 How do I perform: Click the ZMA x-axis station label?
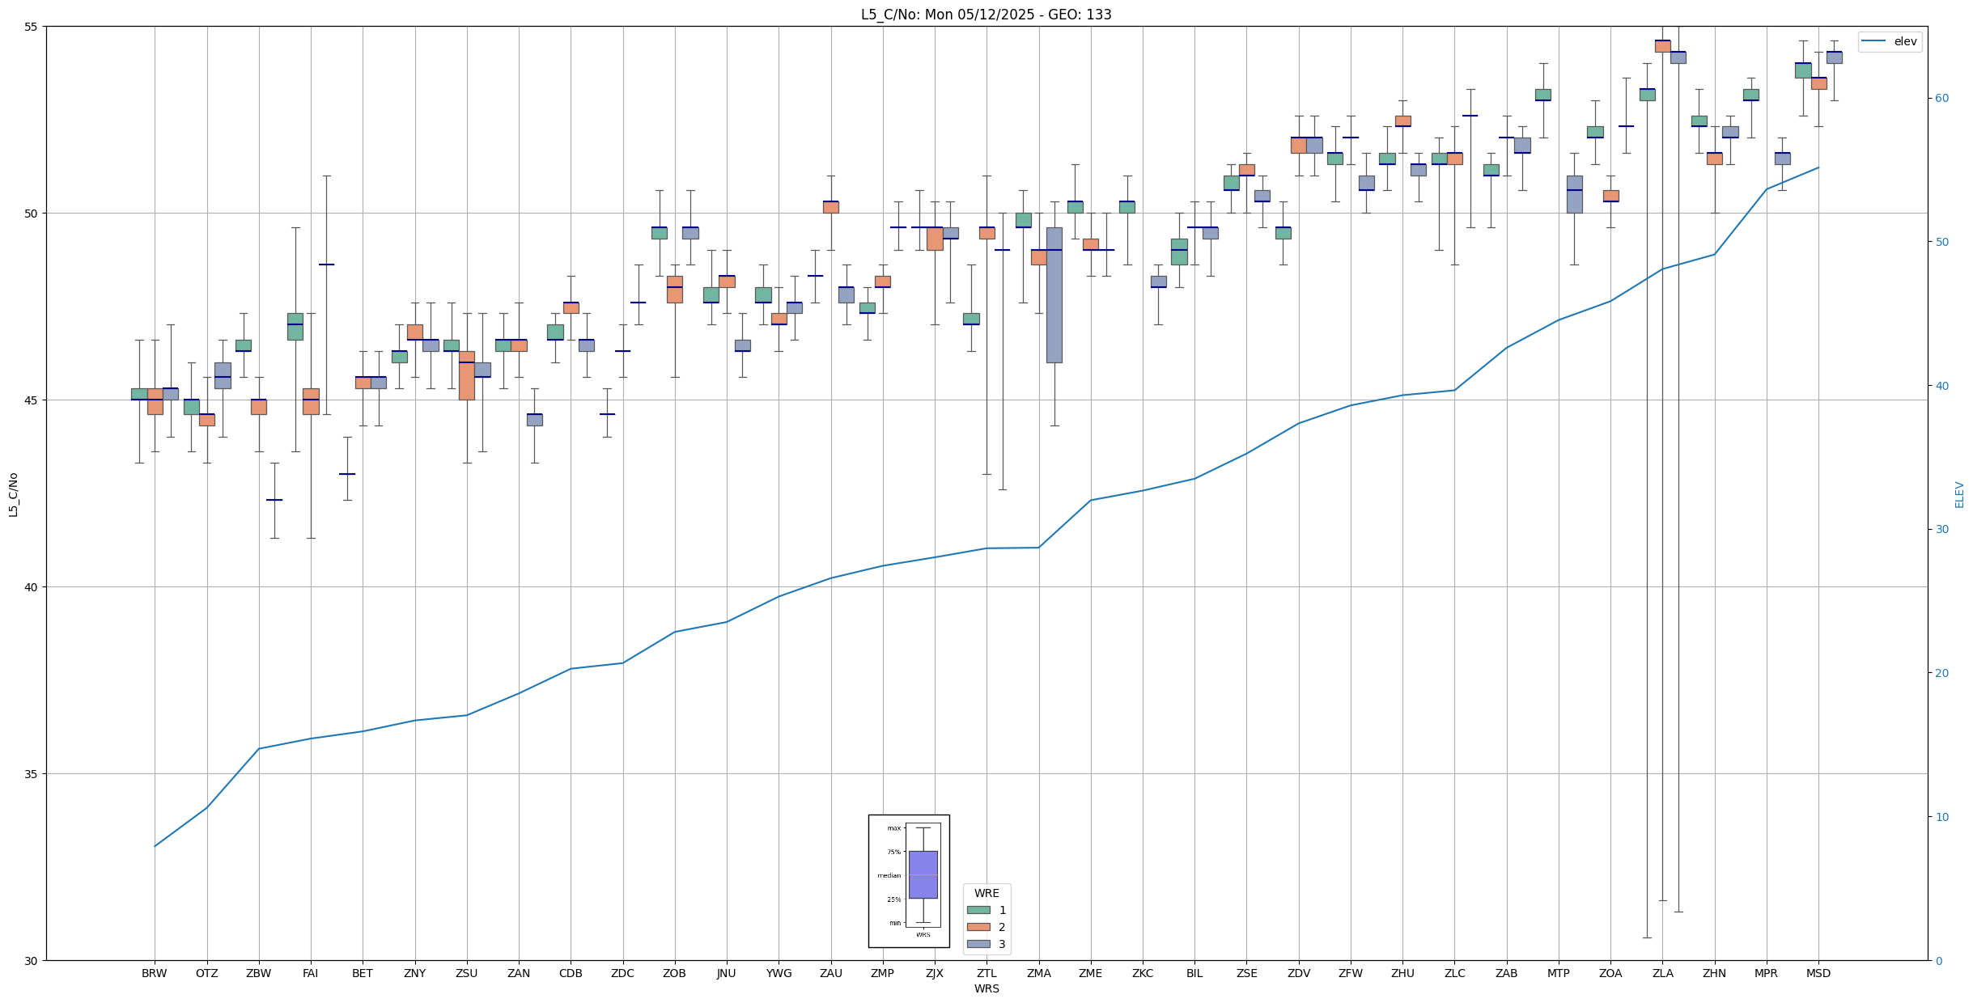[x=1038, y=973]
